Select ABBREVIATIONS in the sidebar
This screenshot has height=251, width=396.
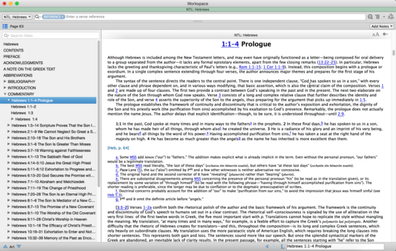[18, 75]
